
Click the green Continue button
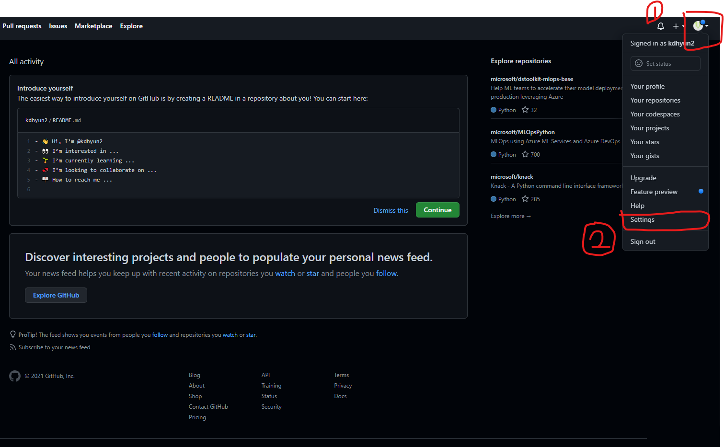[437, 210]
